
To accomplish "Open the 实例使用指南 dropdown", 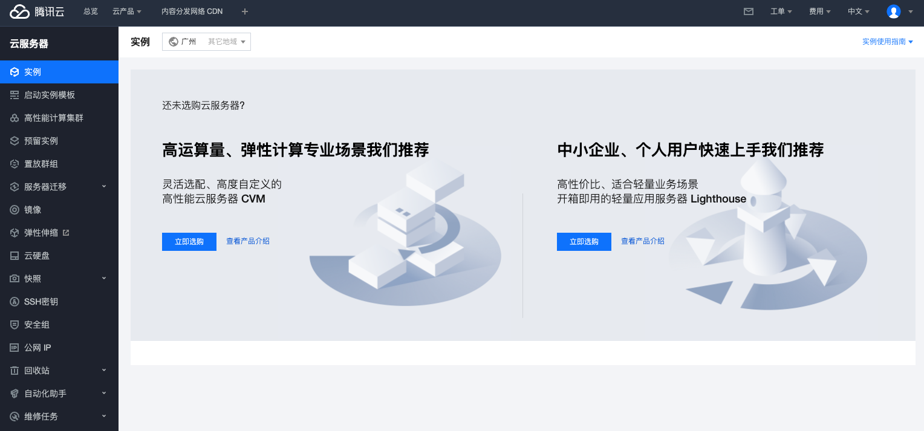I will tap(888, 42).
